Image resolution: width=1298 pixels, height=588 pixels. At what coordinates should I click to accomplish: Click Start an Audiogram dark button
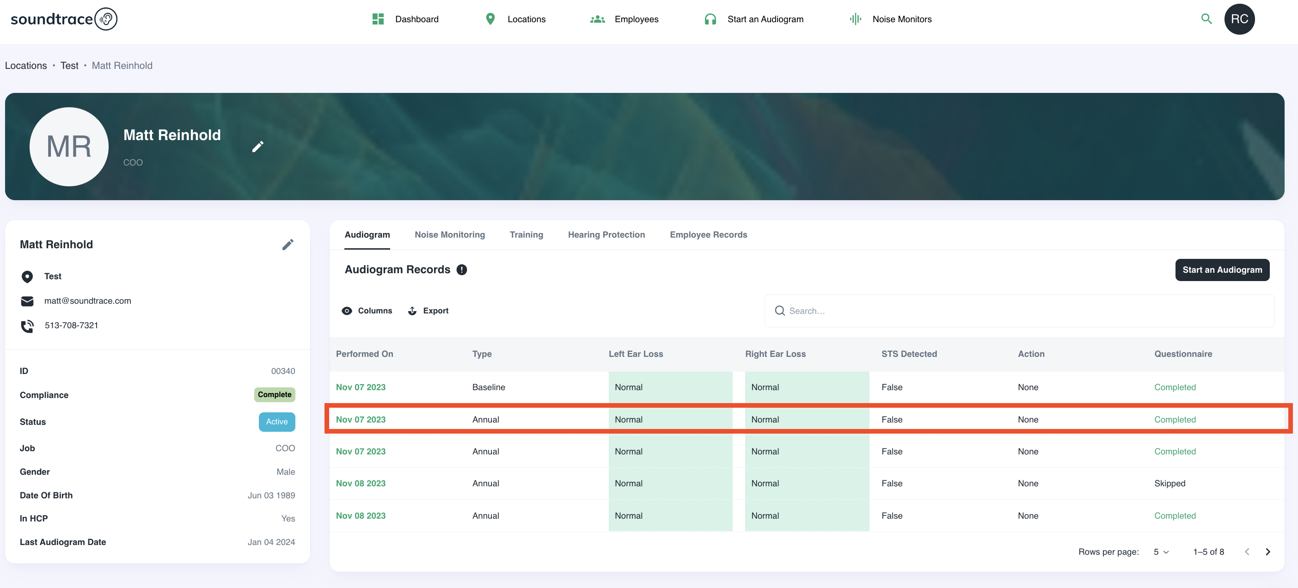[1222, 270]
